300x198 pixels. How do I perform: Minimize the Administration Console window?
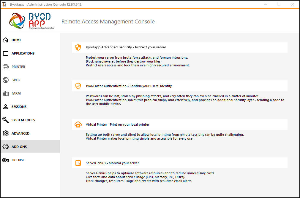click(266, 4)
